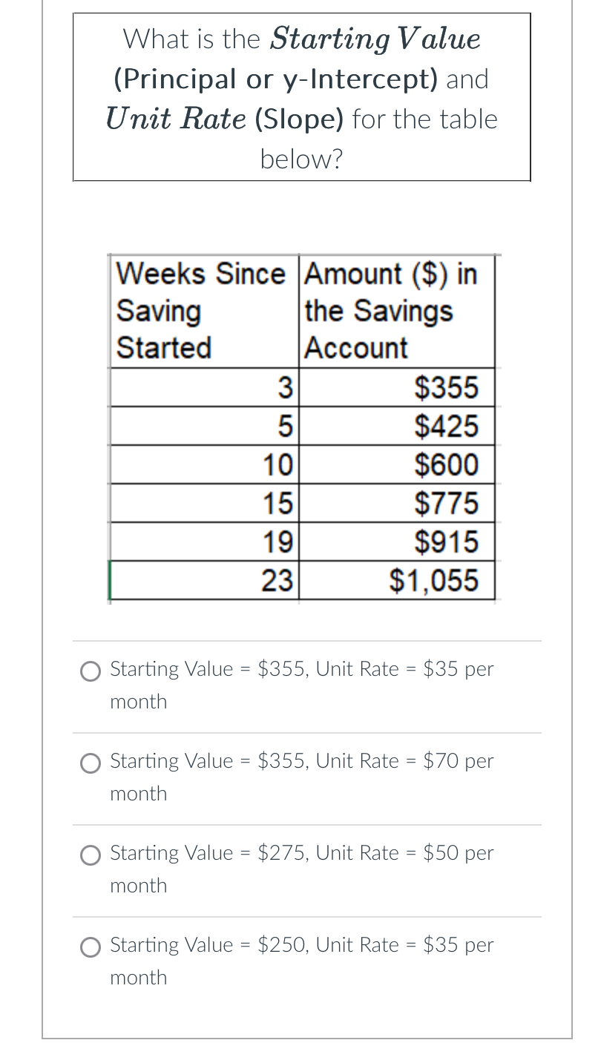Choose the $355 and $70 per month option
The image size is (601, 1043).
coord(91,763)
